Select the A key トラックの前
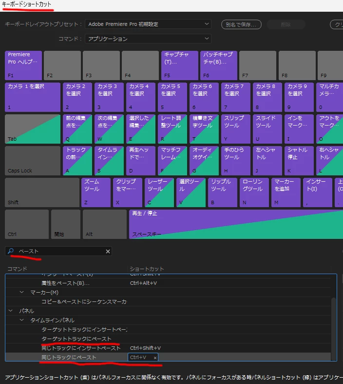343x384 pixels. [77, 161]
